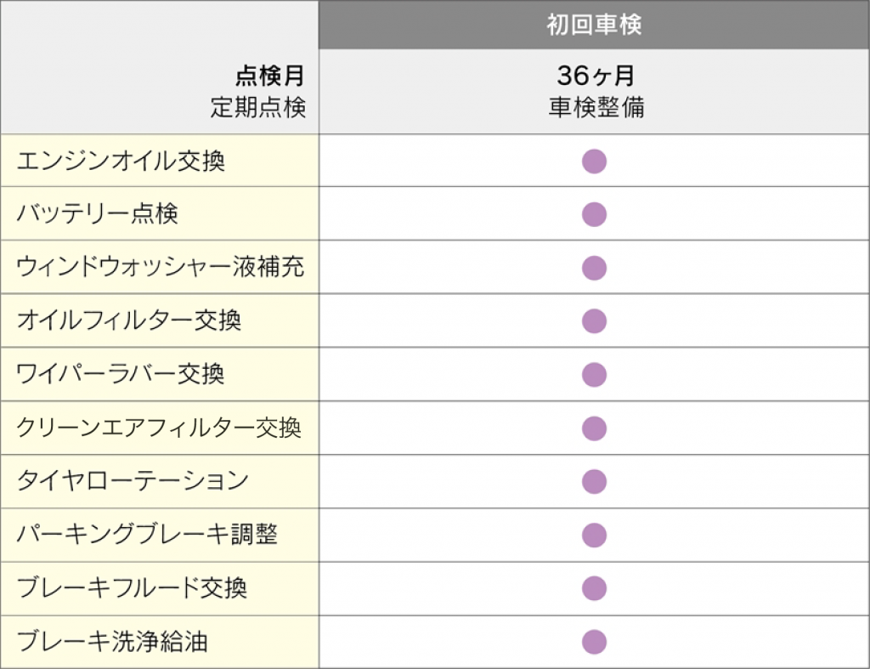The width and height of the screenshot is (870, 669).
Task: Select the dot in the ブレーキフルード交換 row
Action: click(x=594, y=588)
